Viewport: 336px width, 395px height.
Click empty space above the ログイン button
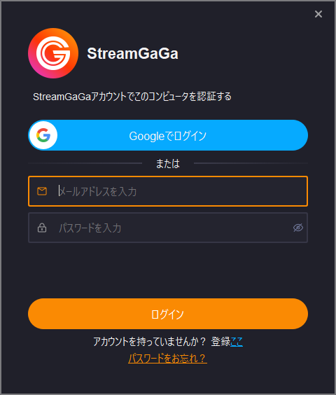point(168,270)
